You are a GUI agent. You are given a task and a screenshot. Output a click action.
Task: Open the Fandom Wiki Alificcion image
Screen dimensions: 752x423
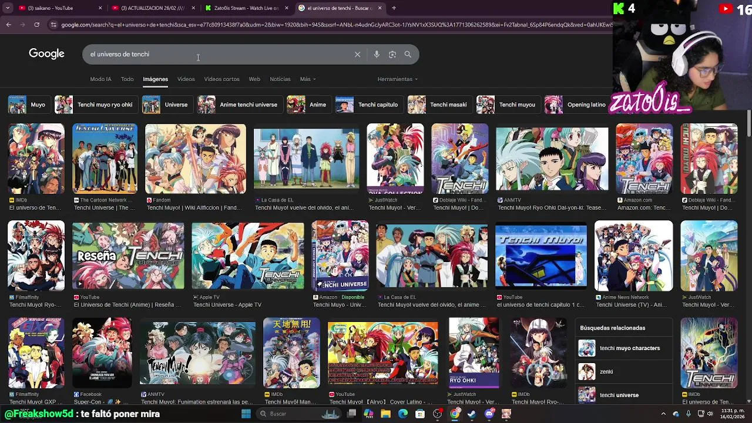coord(196,159)
